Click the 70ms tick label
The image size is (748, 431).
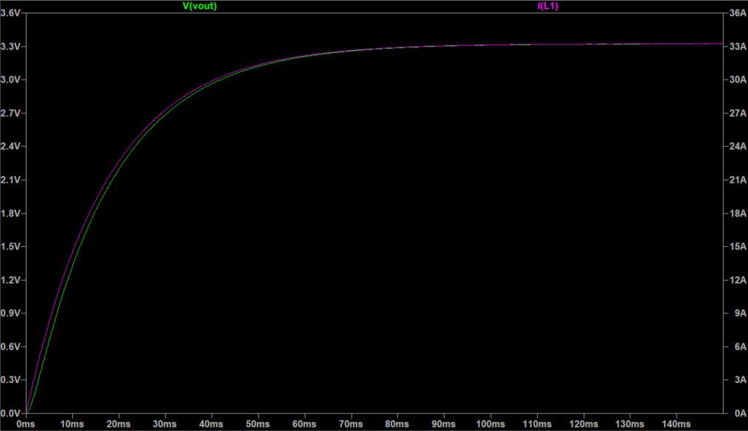[352, 424]
